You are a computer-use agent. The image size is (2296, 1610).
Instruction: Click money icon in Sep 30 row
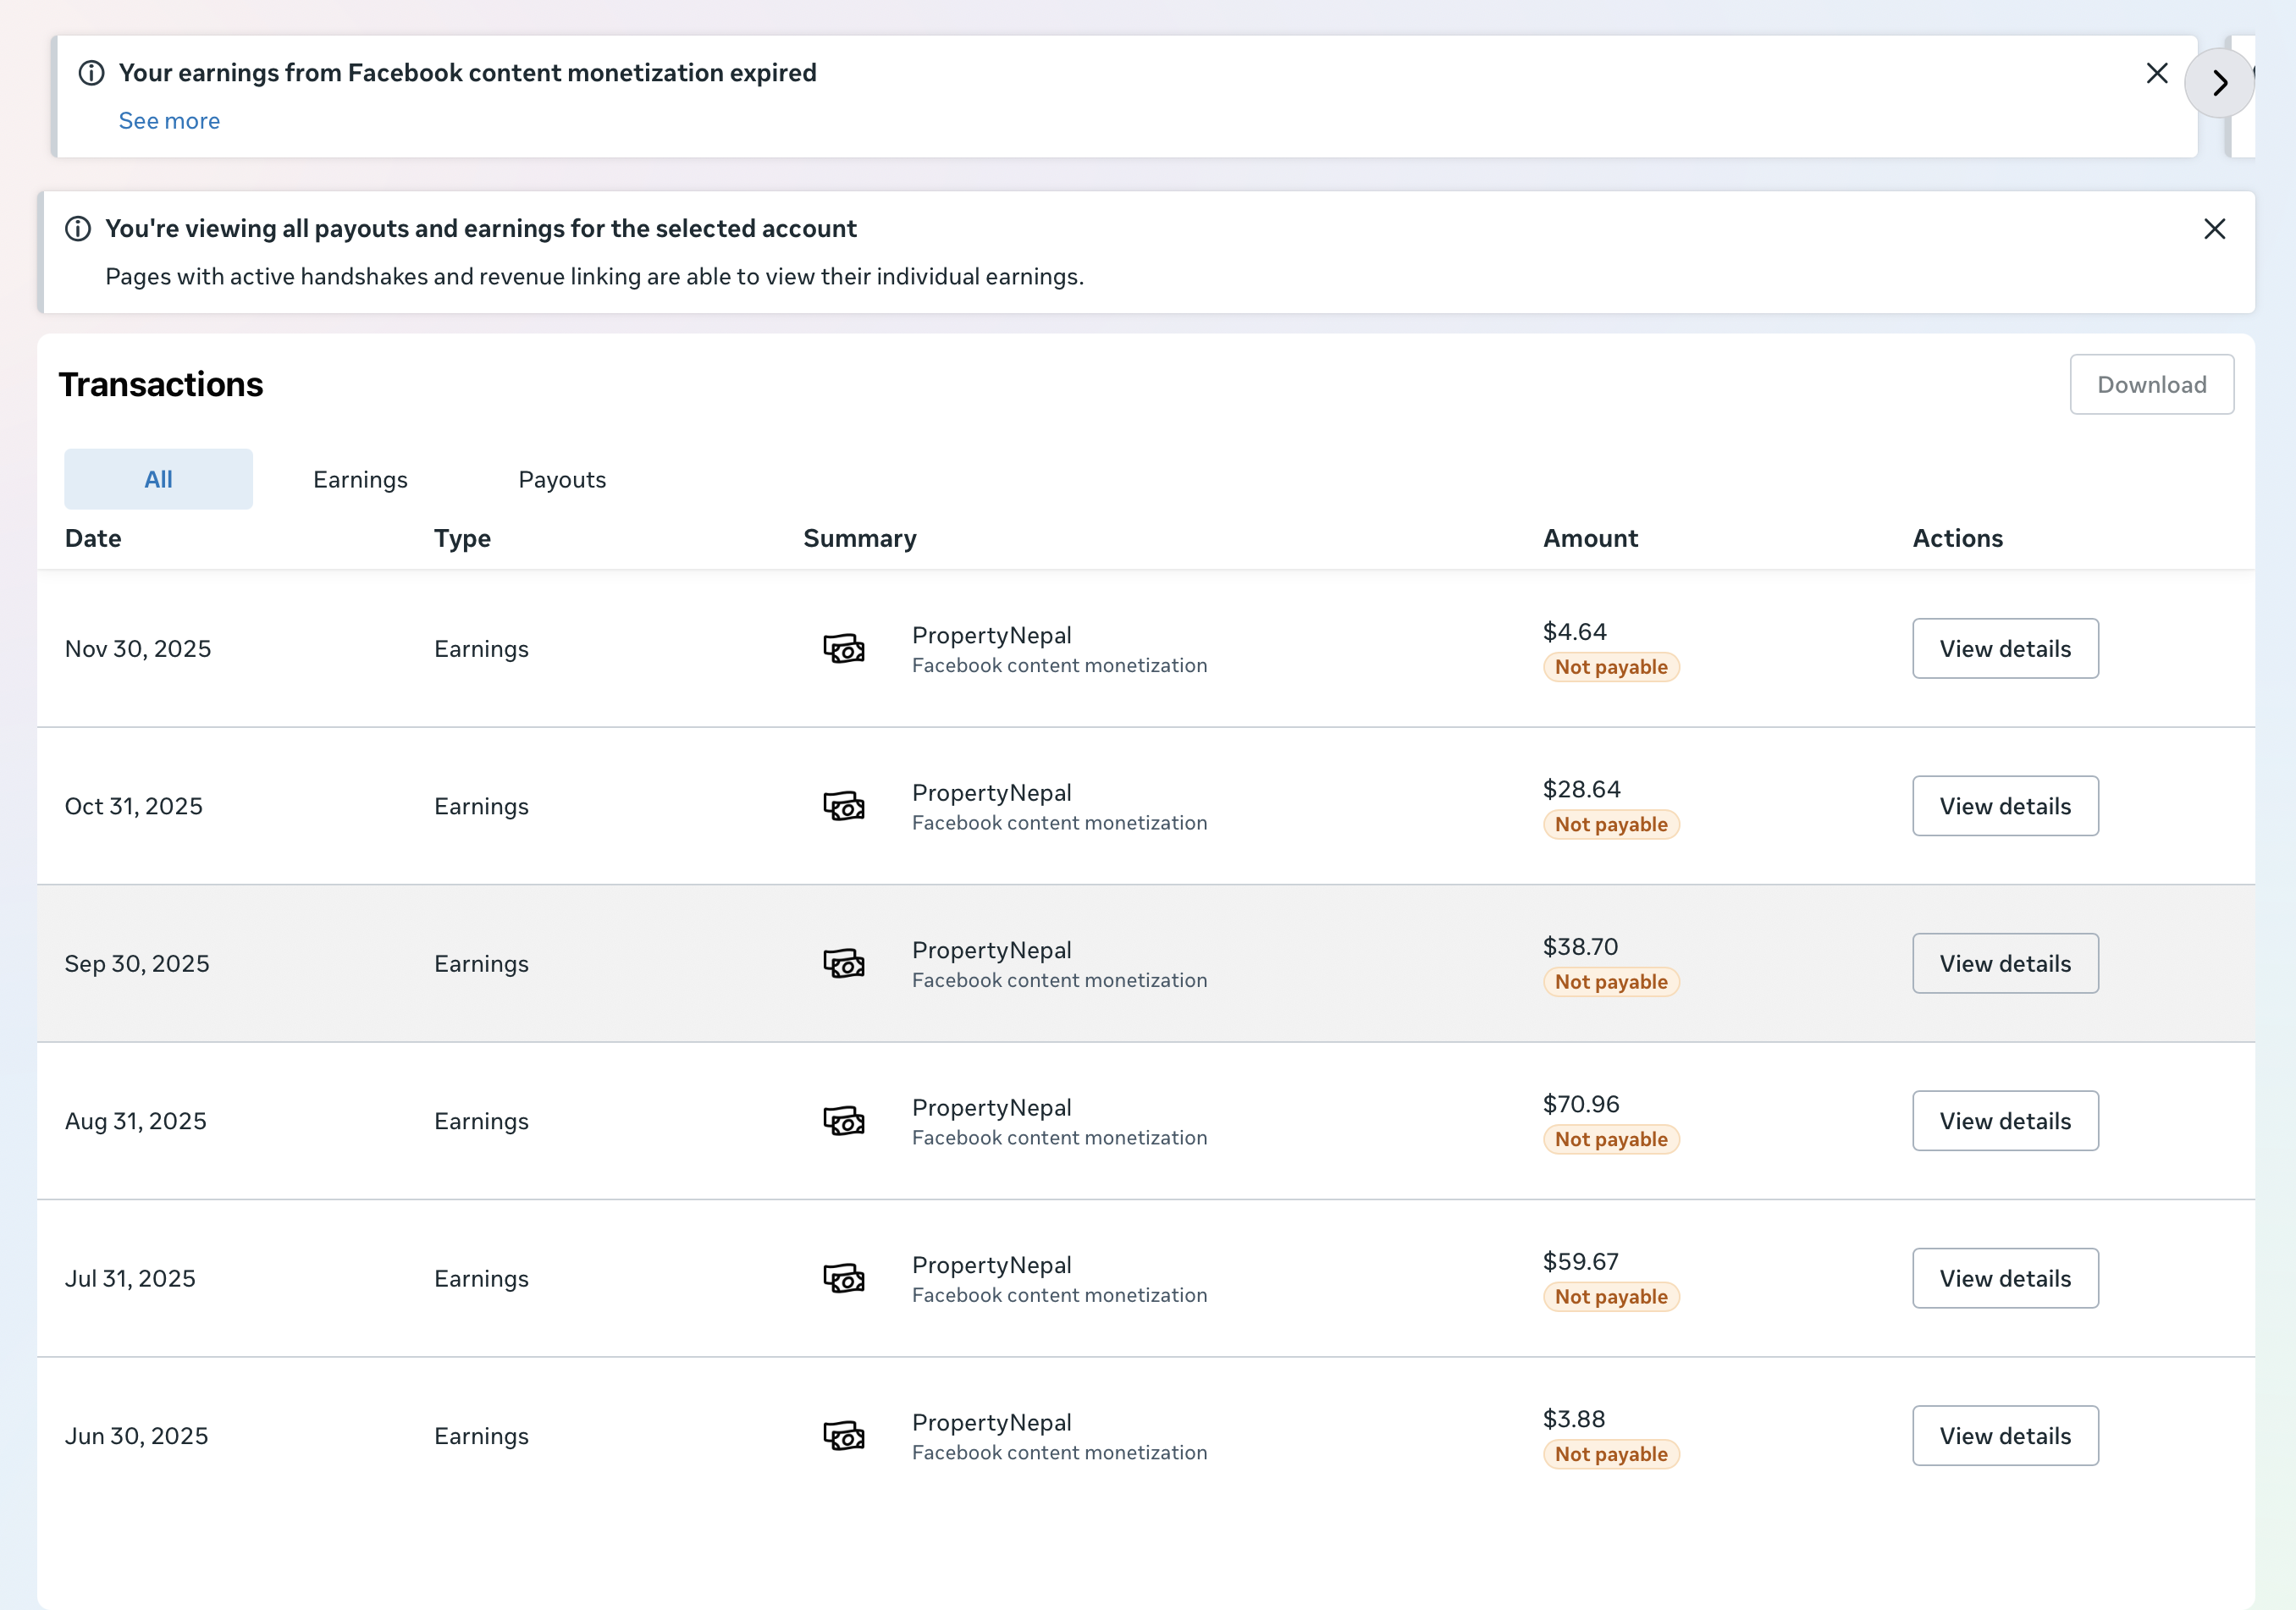(843, 963)
